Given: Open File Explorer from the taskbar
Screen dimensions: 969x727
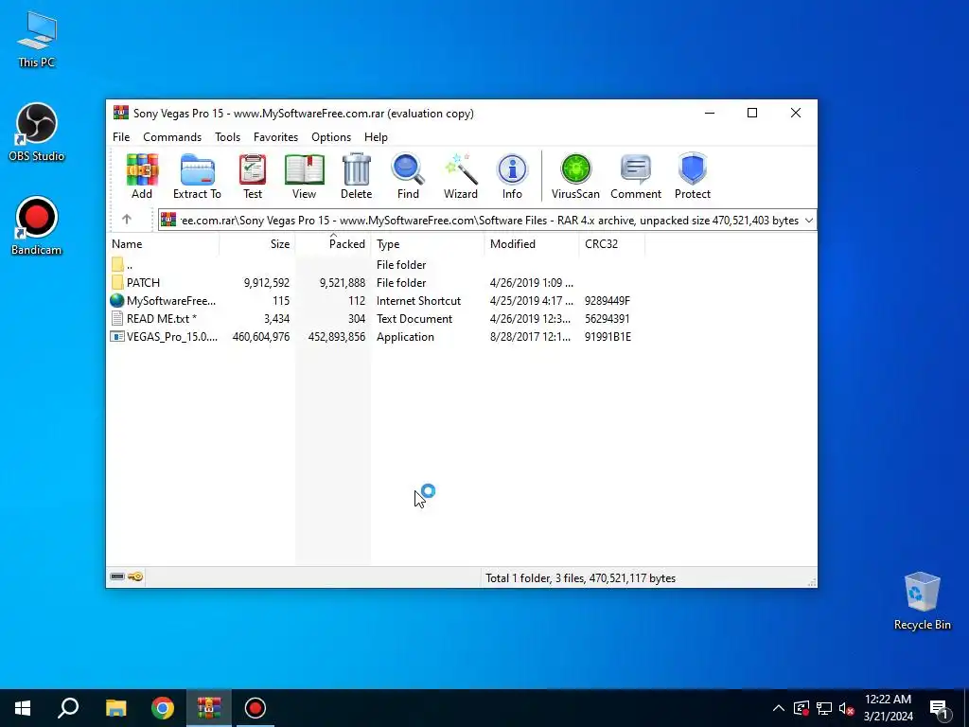Looking at the screenshot, I should click(x=115, y=708).
